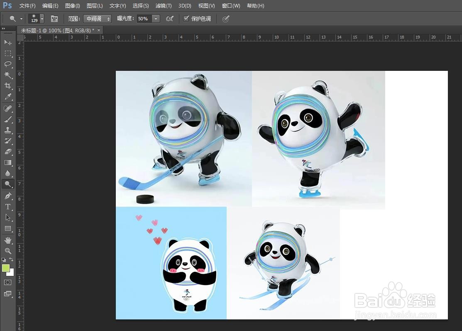Open the tool preset picker arrow
462x331 pixels.
coord(21,19)
